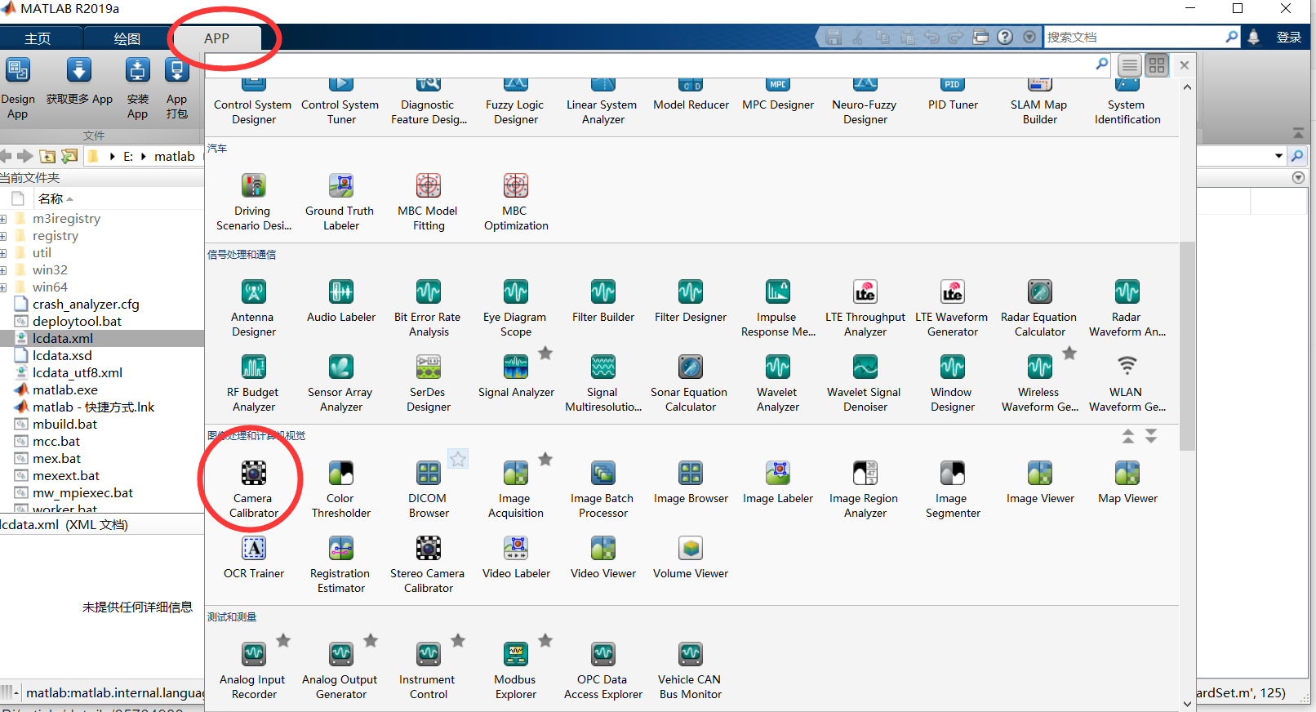Screen dimensions: 1316x712
Task: Click the app gallery scrollbar down arrow
Action: click(x=1187, y=704)
